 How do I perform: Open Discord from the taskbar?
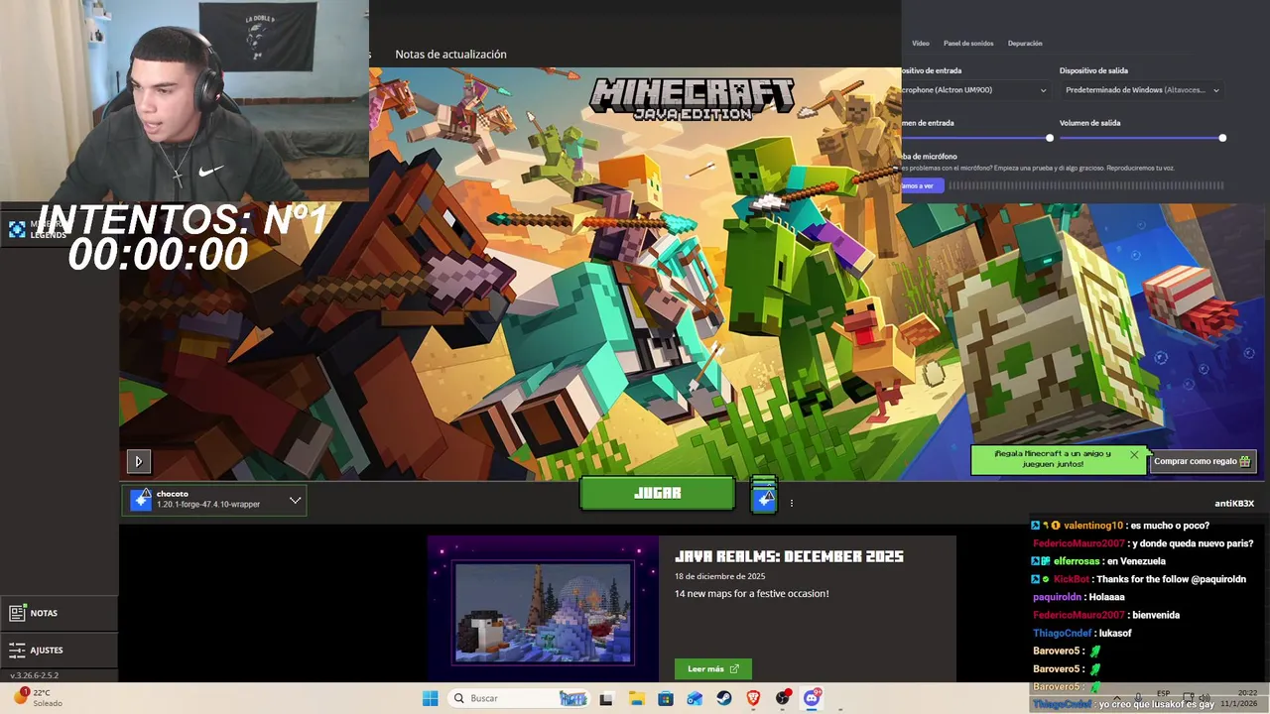point(812,698)
